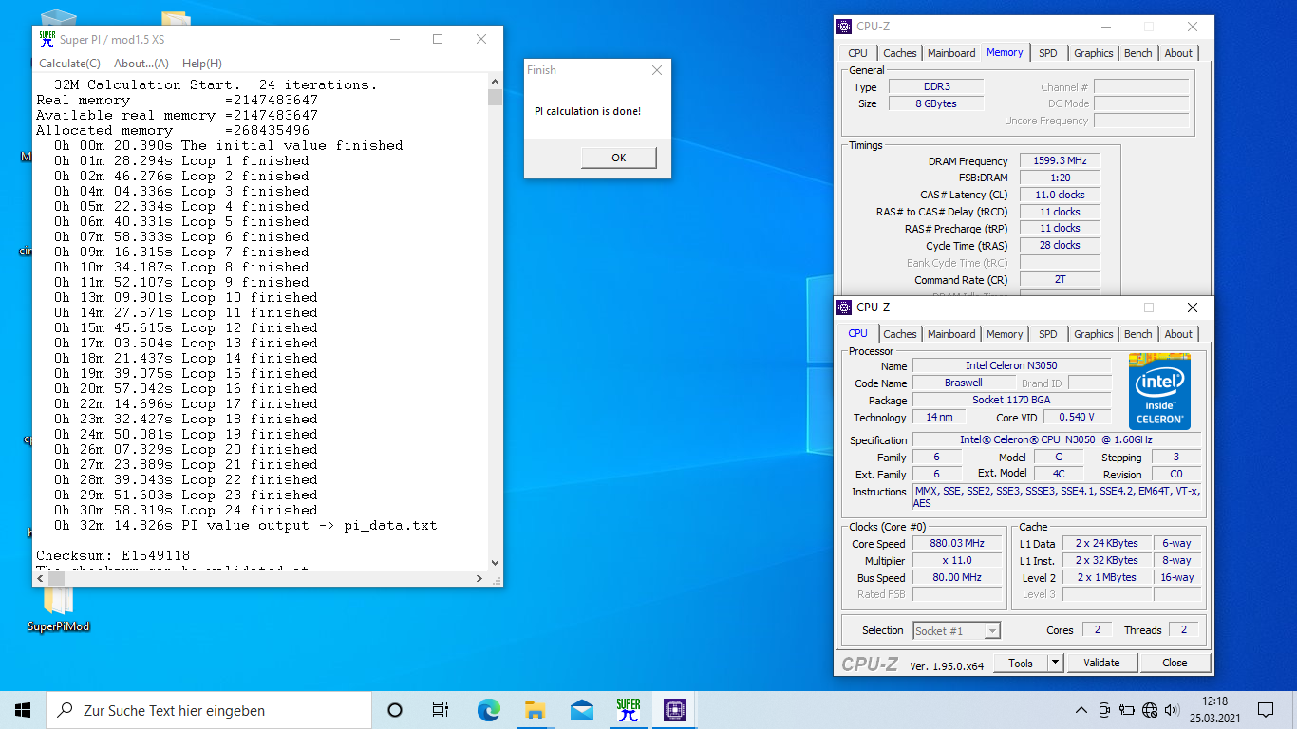The height and width of the screenshot is (729, 1297).
Task: Click Super PI vertical scrollbar up arrow
Action: (495, 82)
